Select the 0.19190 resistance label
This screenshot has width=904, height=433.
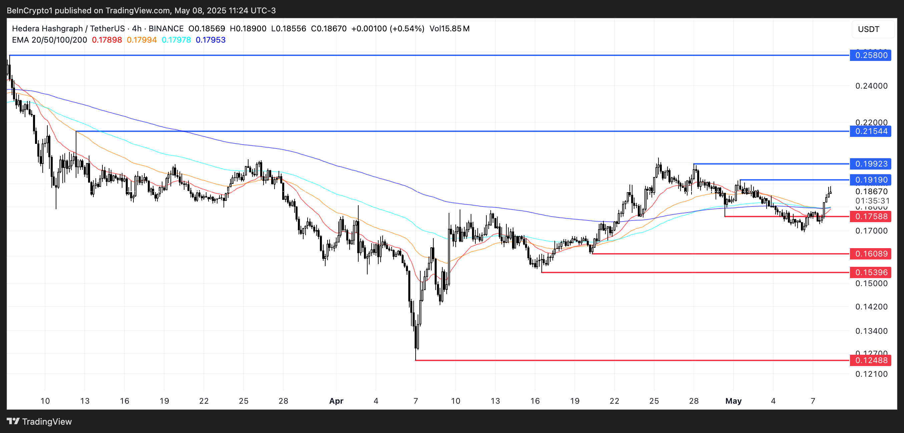(870, 180)
